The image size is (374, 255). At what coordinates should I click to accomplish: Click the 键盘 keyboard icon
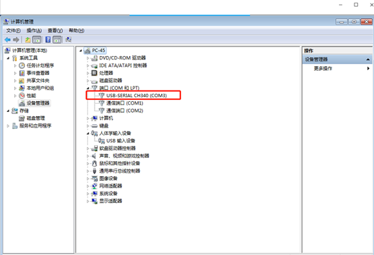tap(95, 125)
